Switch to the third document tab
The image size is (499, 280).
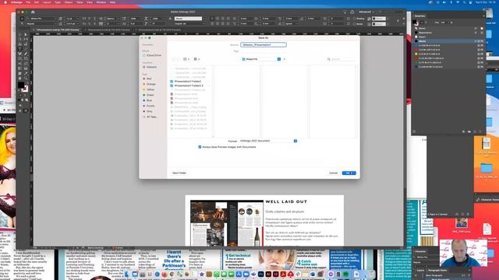tap(159, 30)
